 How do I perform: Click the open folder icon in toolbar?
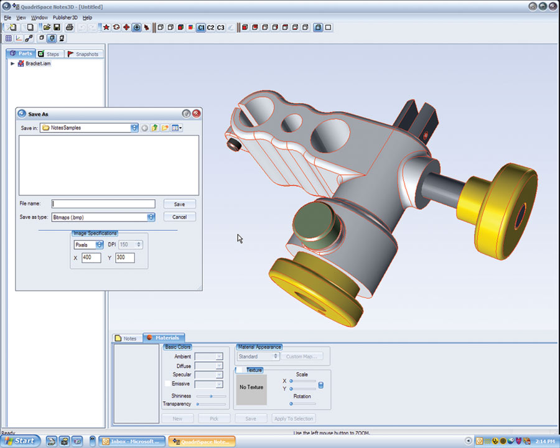[47, 28]
